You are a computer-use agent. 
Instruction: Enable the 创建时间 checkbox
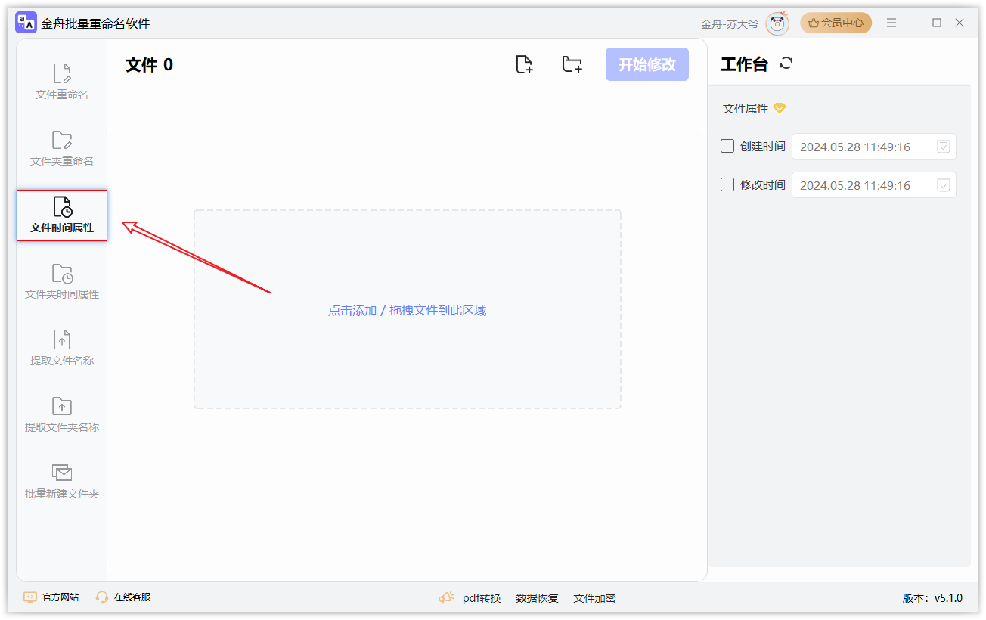click(727, 146)
